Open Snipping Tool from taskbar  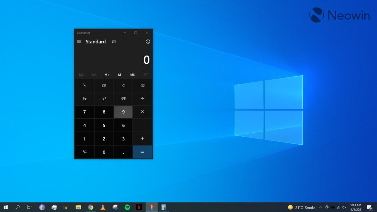click(115, 207)
